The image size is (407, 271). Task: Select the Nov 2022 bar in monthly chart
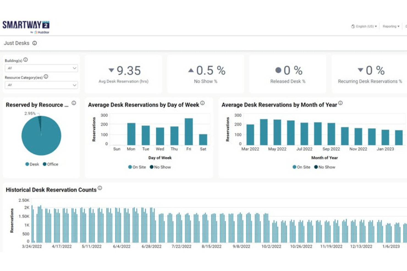[x=358, y=137]
